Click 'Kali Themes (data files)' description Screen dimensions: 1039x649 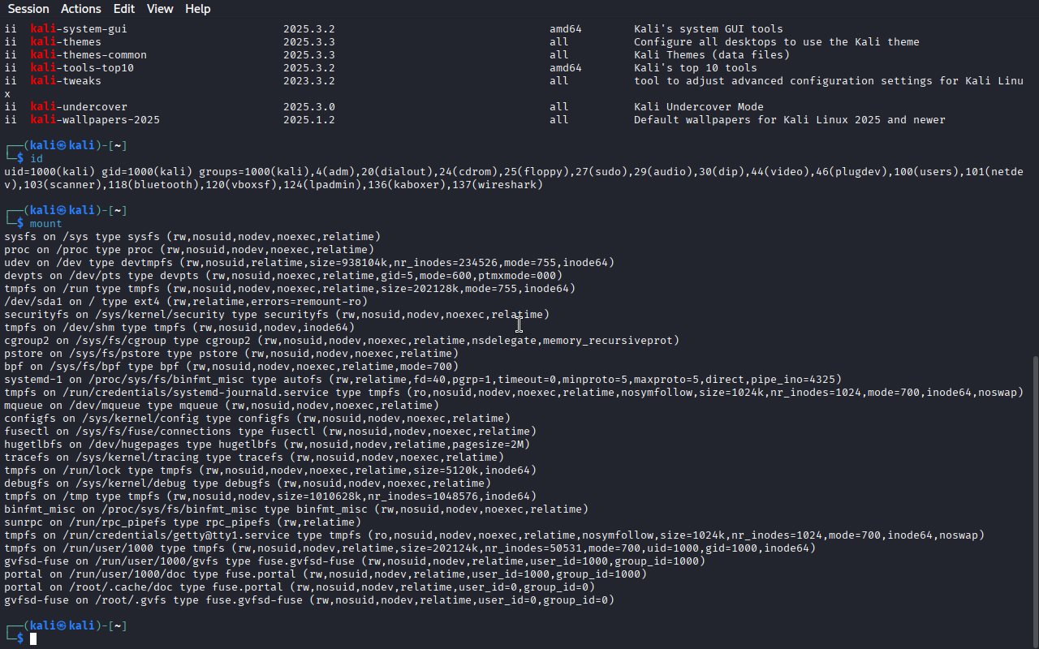pyautogui.click(x=712, y=55)
